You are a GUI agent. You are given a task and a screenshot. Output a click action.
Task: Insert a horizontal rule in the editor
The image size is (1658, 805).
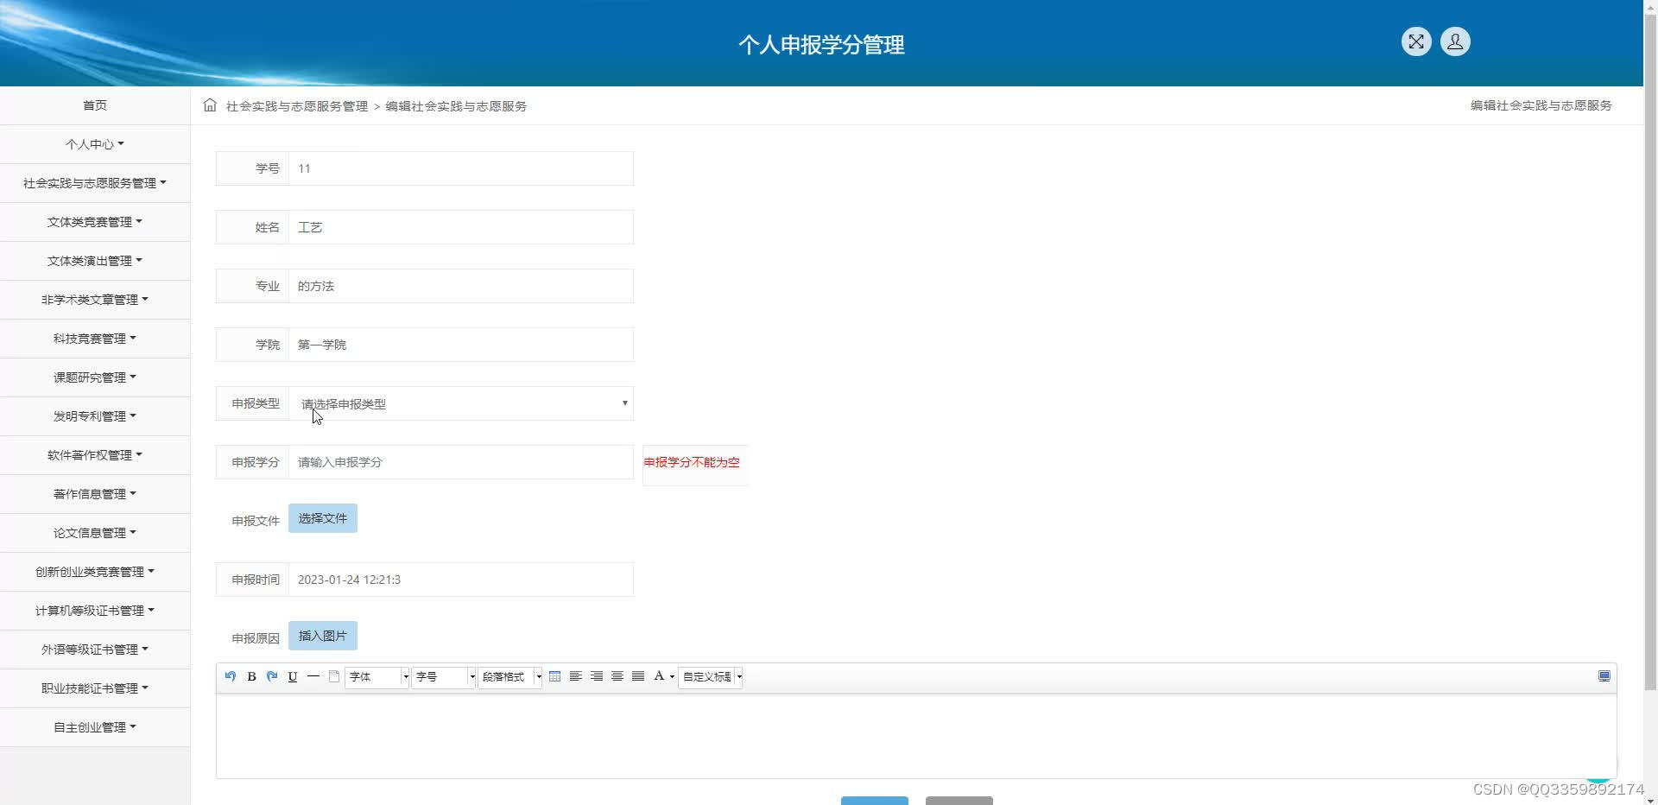pos(313,676)
